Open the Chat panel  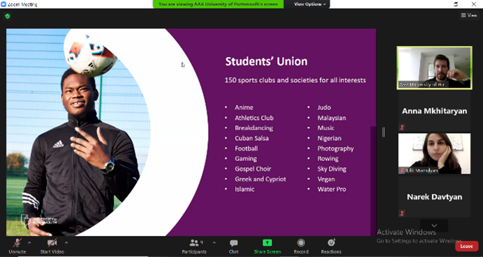[x=234, y=246]
